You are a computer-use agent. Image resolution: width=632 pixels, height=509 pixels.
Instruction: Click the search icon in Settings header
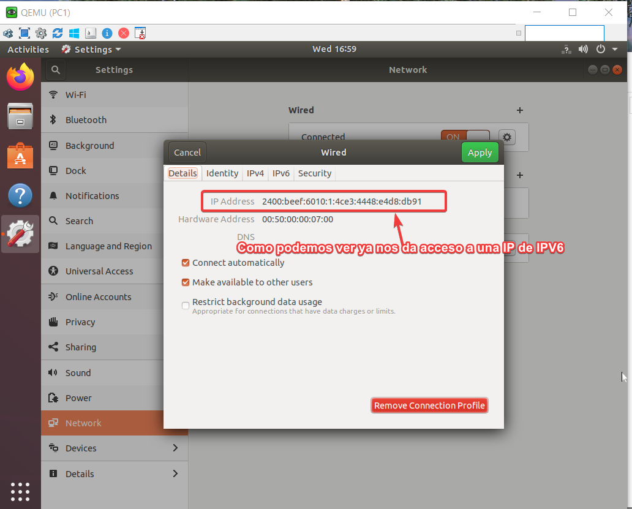tap(55, 70)
